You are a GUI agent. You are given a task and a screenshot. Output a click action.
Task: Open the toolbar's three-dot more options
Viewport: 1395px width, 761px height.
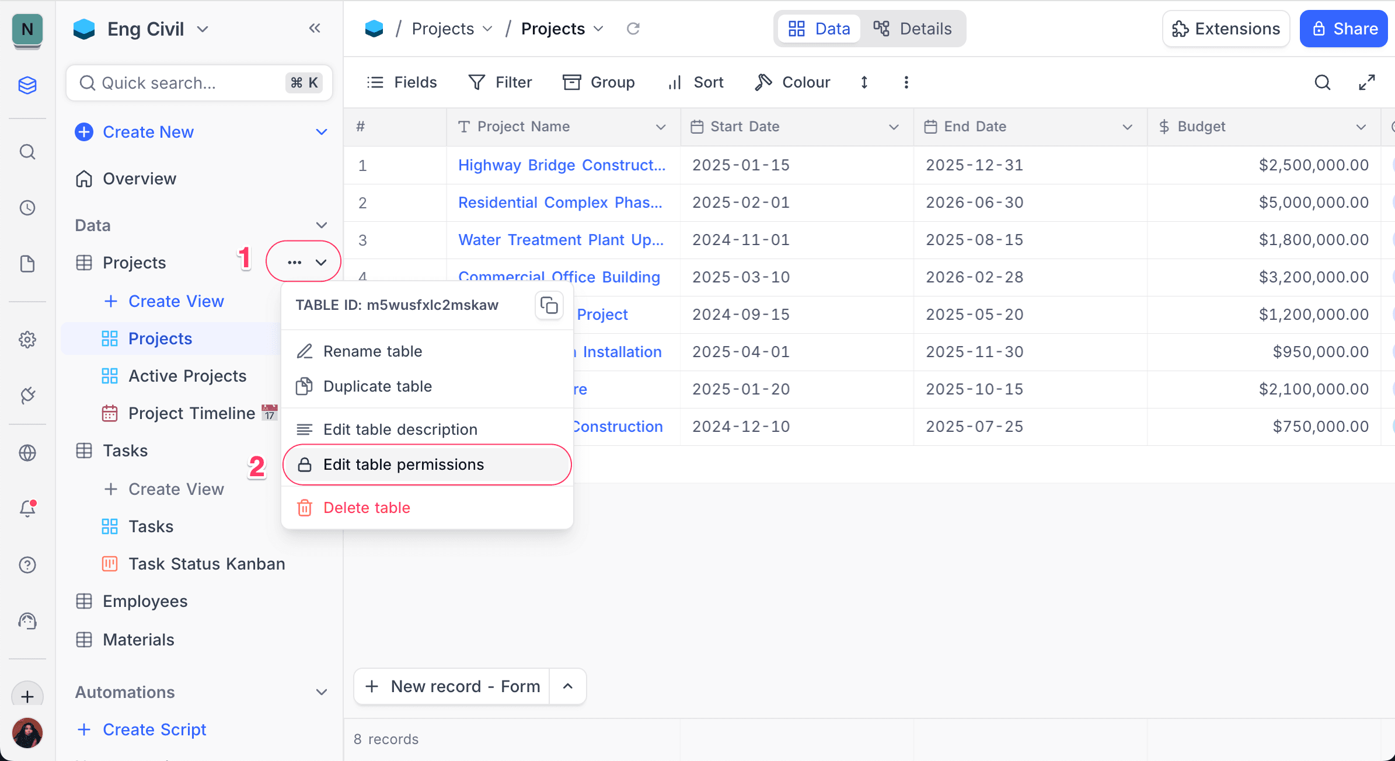coord(906,82)
